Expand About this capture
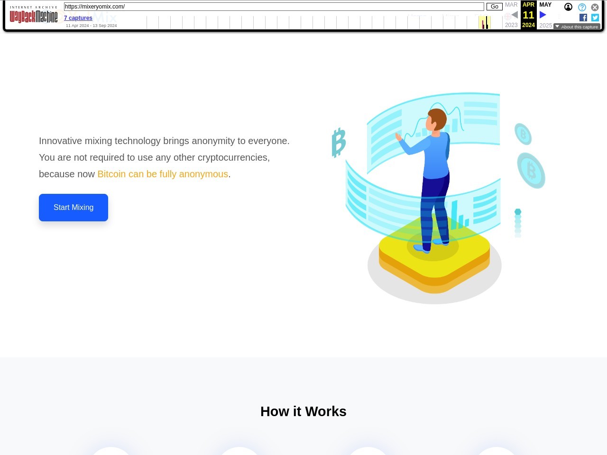The height and width of the screenshot is (455, 607). pos(577,27)
